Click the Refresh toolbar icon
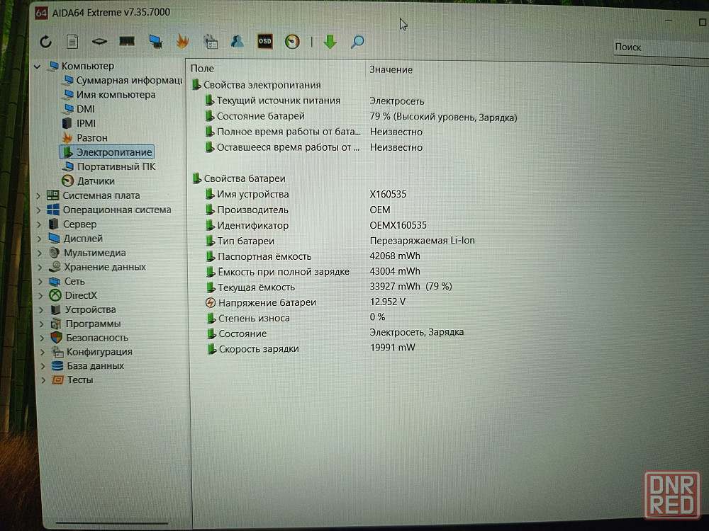The width and height of the screenshot is (709, 531). click(x=46, y=42)
